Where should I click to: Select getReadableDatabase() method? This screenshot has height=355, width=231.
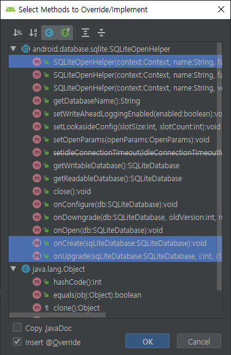(x=116, y=178)
